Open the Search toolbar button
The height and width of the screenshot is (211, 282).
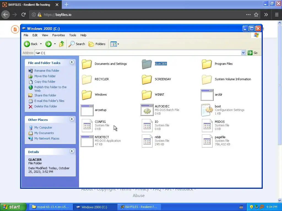tap(77, 44)
